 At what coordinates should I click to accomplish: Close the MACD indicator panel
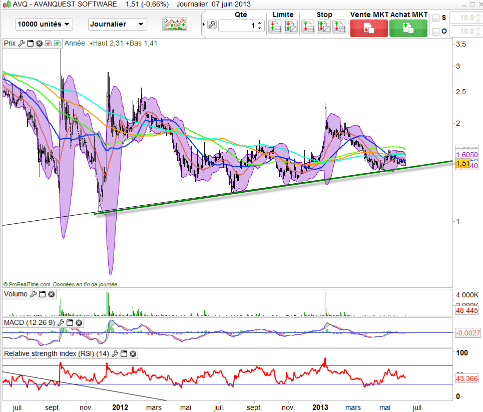tap(79, 323)
